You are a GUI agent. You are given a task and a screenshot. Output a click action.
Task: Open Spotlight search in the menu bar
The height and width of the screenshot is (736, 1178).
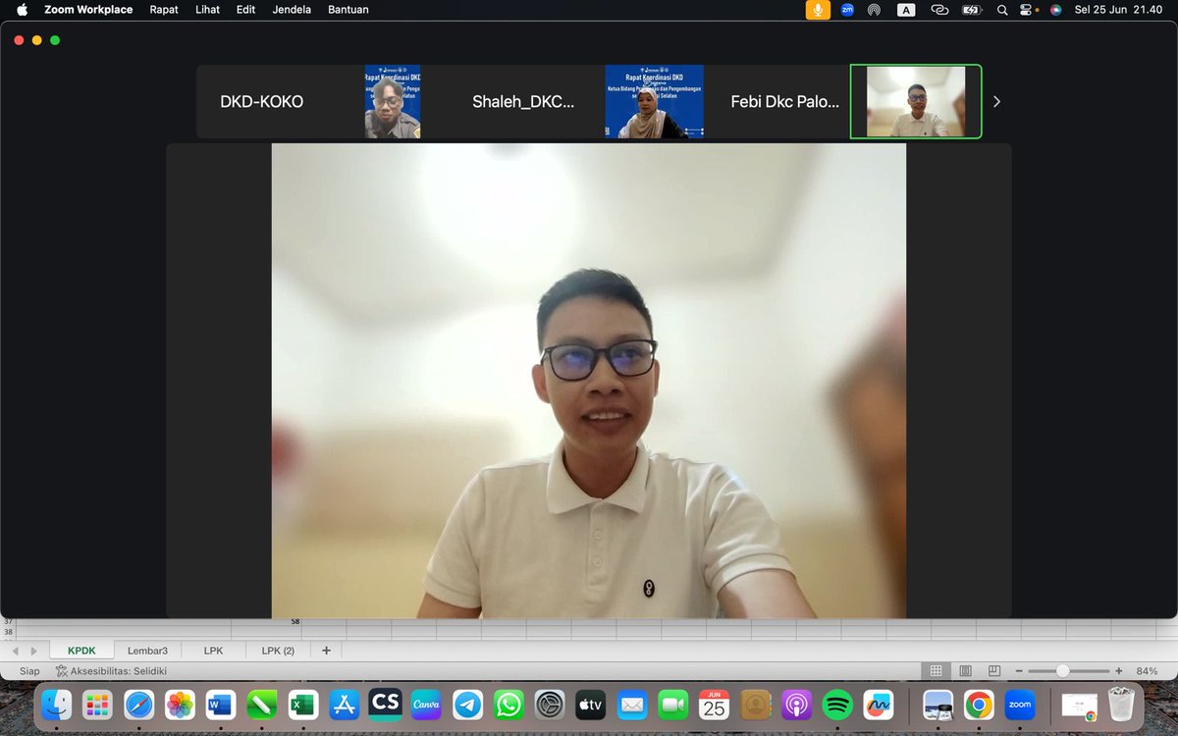[1002, 10]
